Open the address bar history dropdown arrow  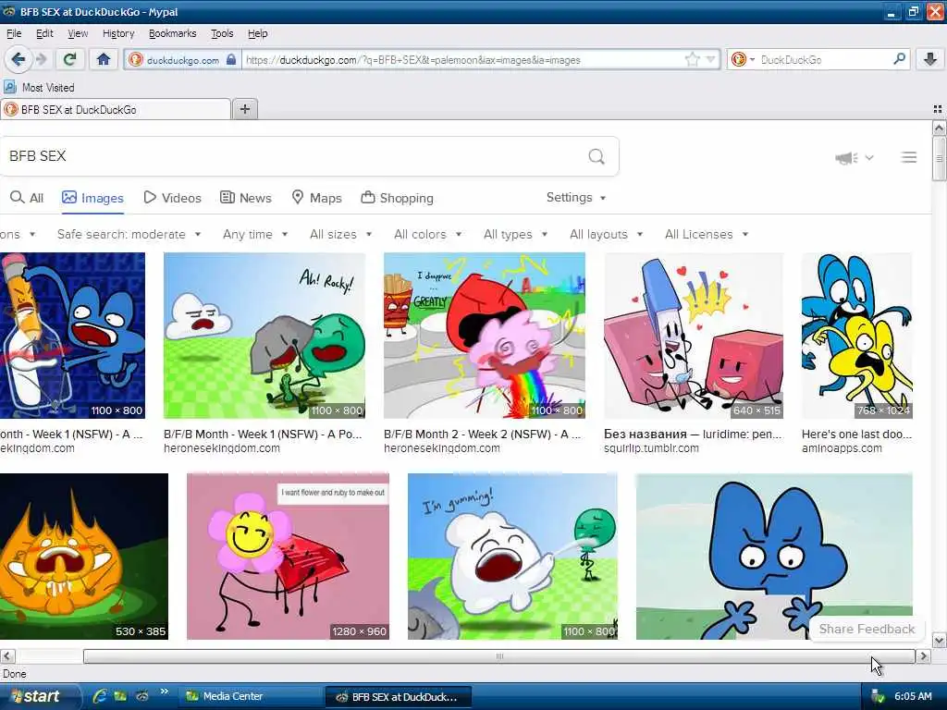click(x=710, y=59)
